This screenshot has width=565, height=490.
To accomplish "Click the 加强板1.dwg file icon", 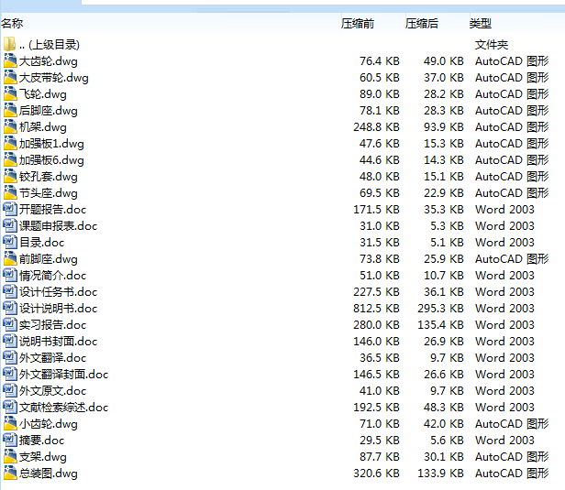I will tap(10, 143).
